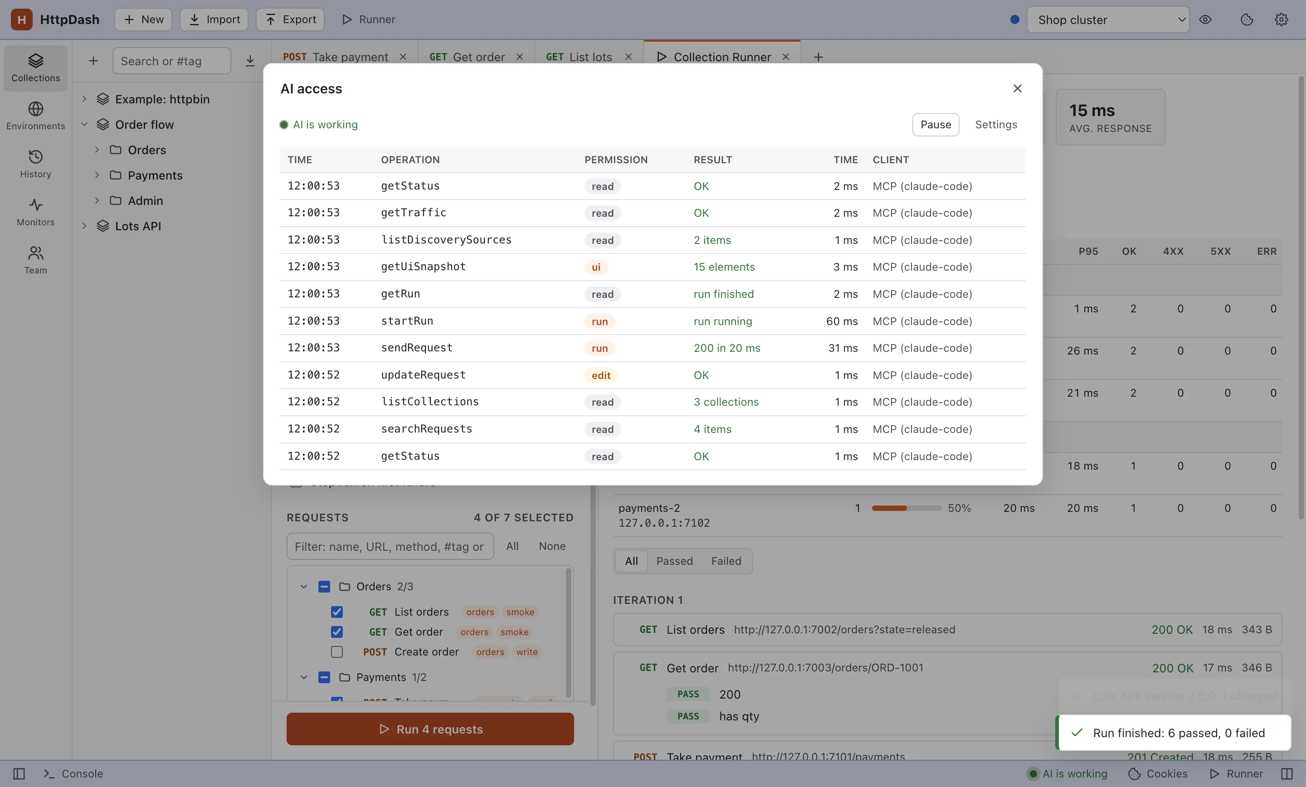Show only Passed results
Screen dimensions: 1306x787
[x=674, y=561]
